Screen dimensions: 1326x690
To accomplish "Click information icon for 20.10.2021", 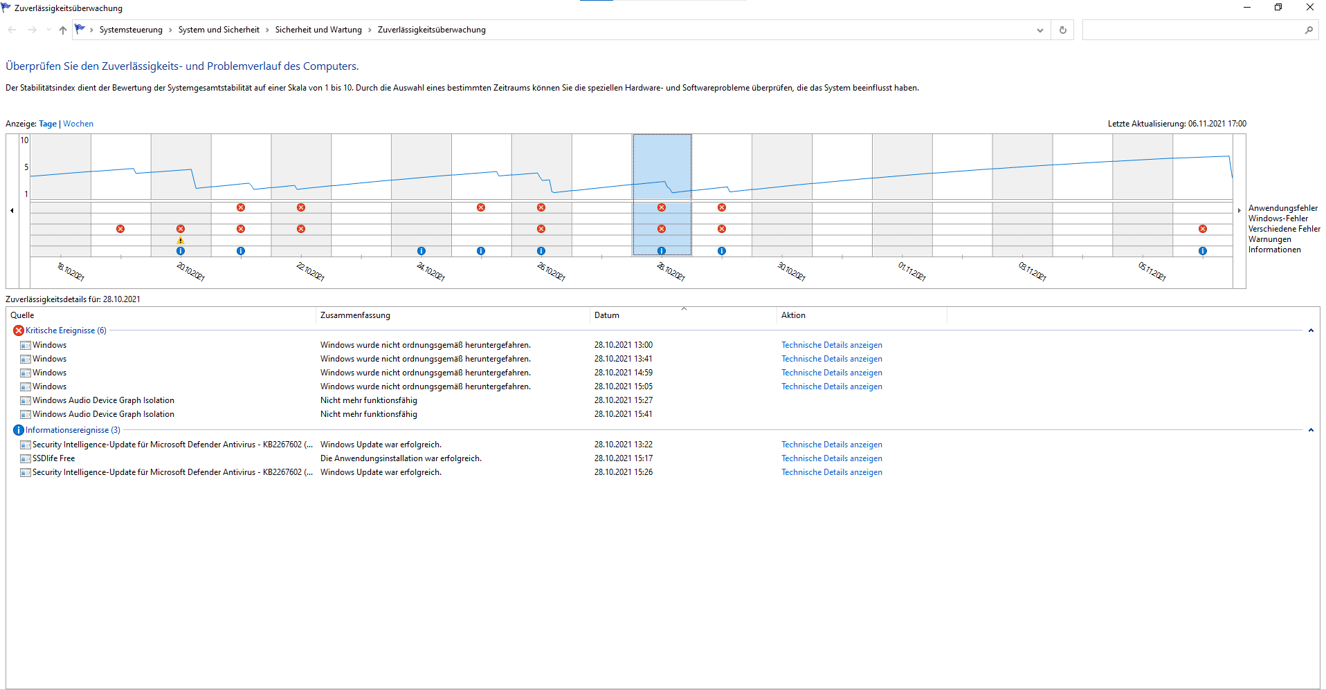I will click(181, 251).
